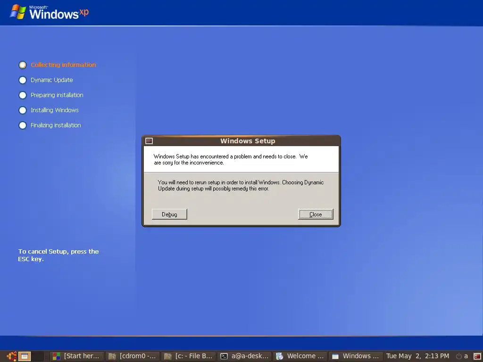The height and width of the screenshot is (362, 483).
Task: Click the power icon beside user a
Action: [x=458, y=356]
